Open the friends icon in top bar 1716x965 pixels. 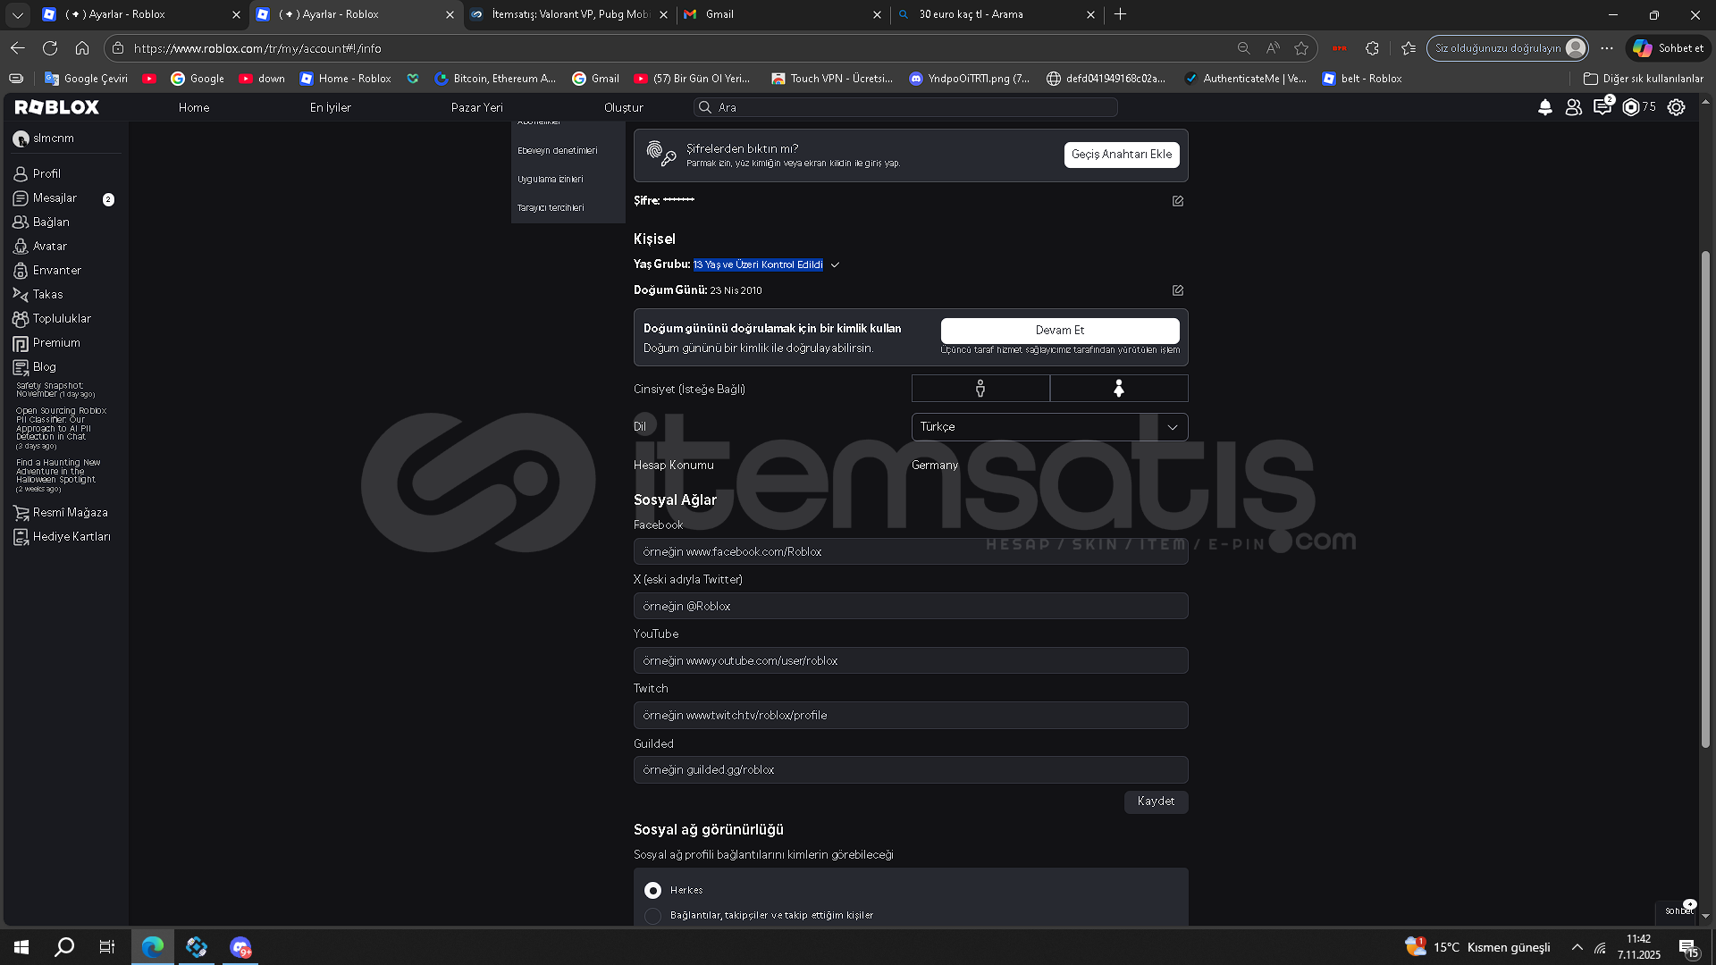pos(1573,107)
